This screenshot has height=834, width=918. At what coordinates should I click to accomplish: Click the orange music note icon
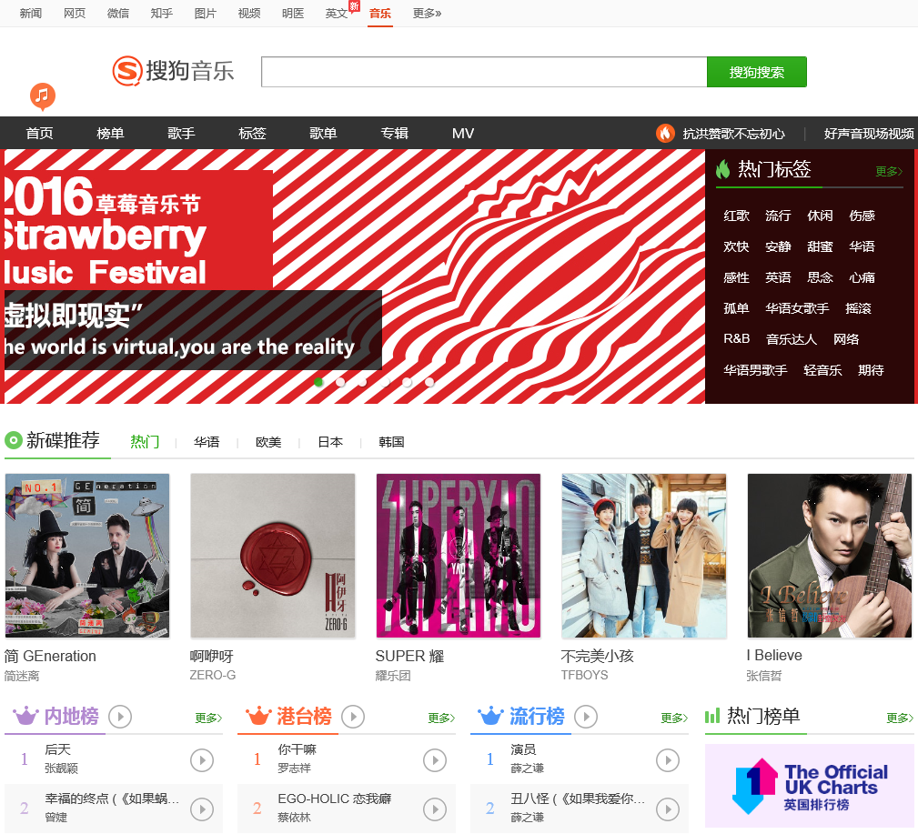pos(43,96)
